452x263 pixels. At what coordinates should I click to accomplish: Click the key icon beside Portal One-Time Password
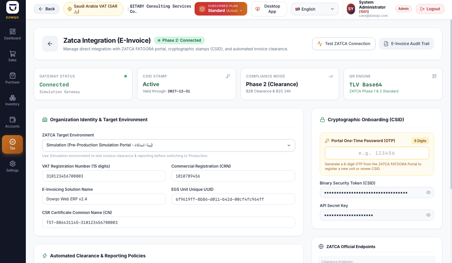coord(327,141)
